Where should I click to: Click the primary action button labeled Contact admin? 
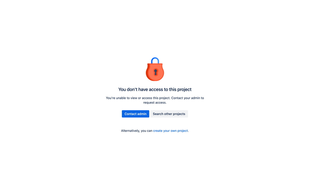136,114
